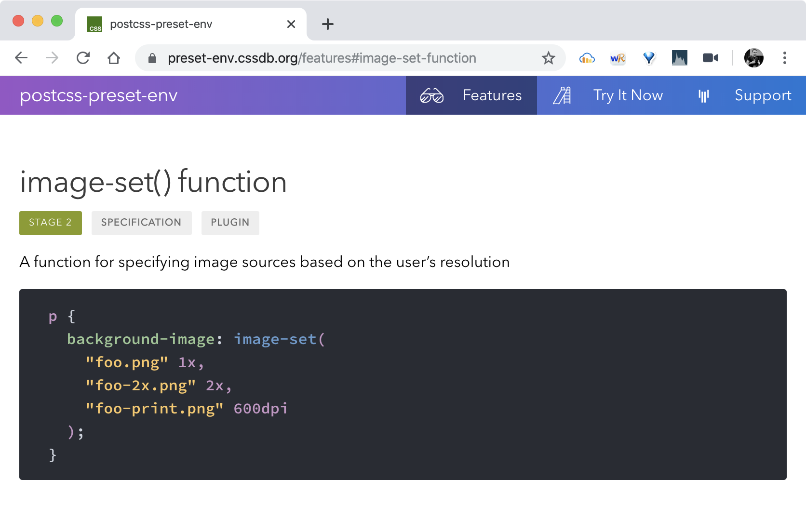The height and width of the screenshot is (505, 806).
Task: Go back using browser back arrow
Action: click(21, 58)
